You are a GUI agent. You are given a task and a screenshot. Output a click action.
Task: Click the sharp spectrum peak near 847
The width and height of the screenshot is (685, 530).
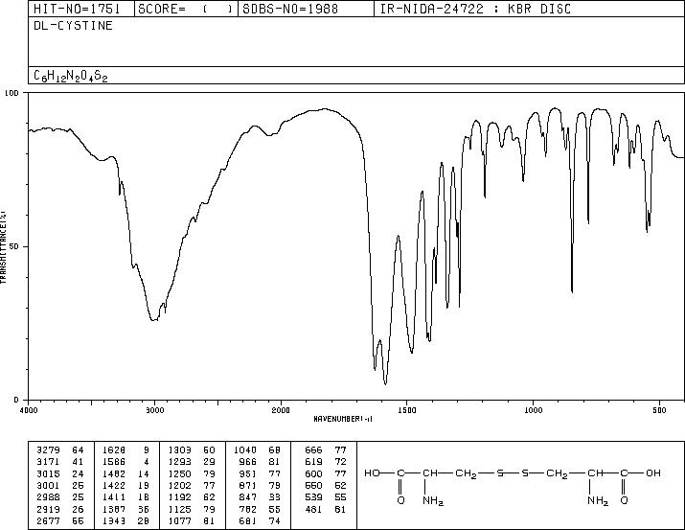coord(572,290)
